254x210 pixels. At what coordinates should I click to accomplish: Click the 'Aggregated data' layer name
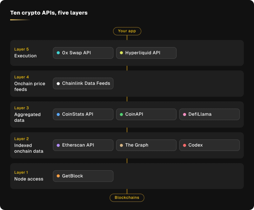(27, 117)
